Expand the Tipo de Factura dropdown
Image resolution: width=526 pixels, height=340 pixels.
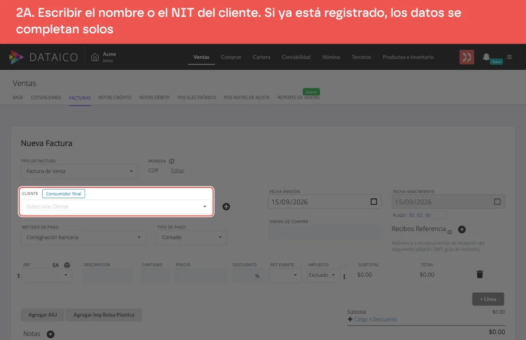[x=79, y=171]
